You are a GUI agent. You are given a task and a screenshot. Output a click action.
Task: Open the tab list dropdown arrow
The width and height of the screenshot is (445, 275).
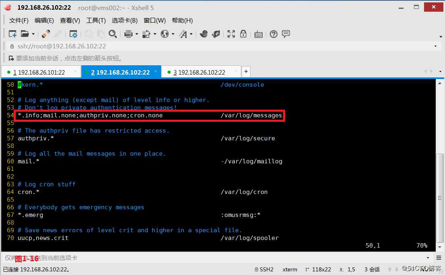tap(440, 71)
